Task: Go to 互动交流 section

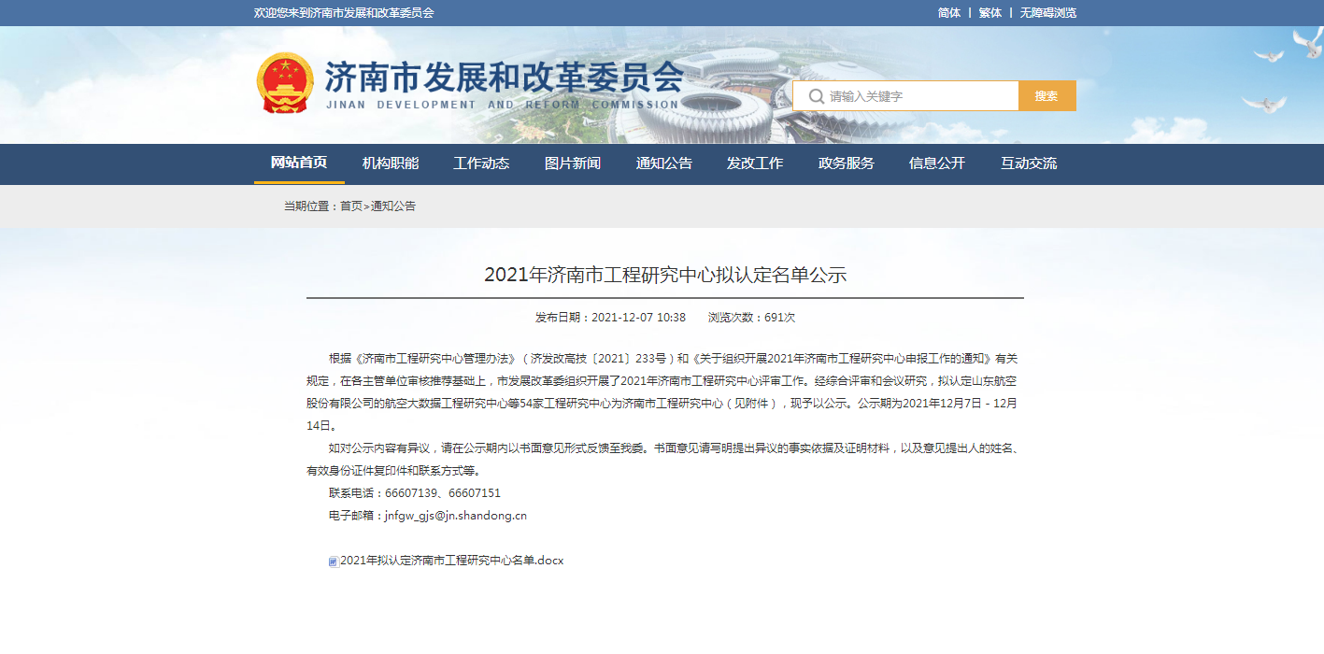Action: (1029, 163)
